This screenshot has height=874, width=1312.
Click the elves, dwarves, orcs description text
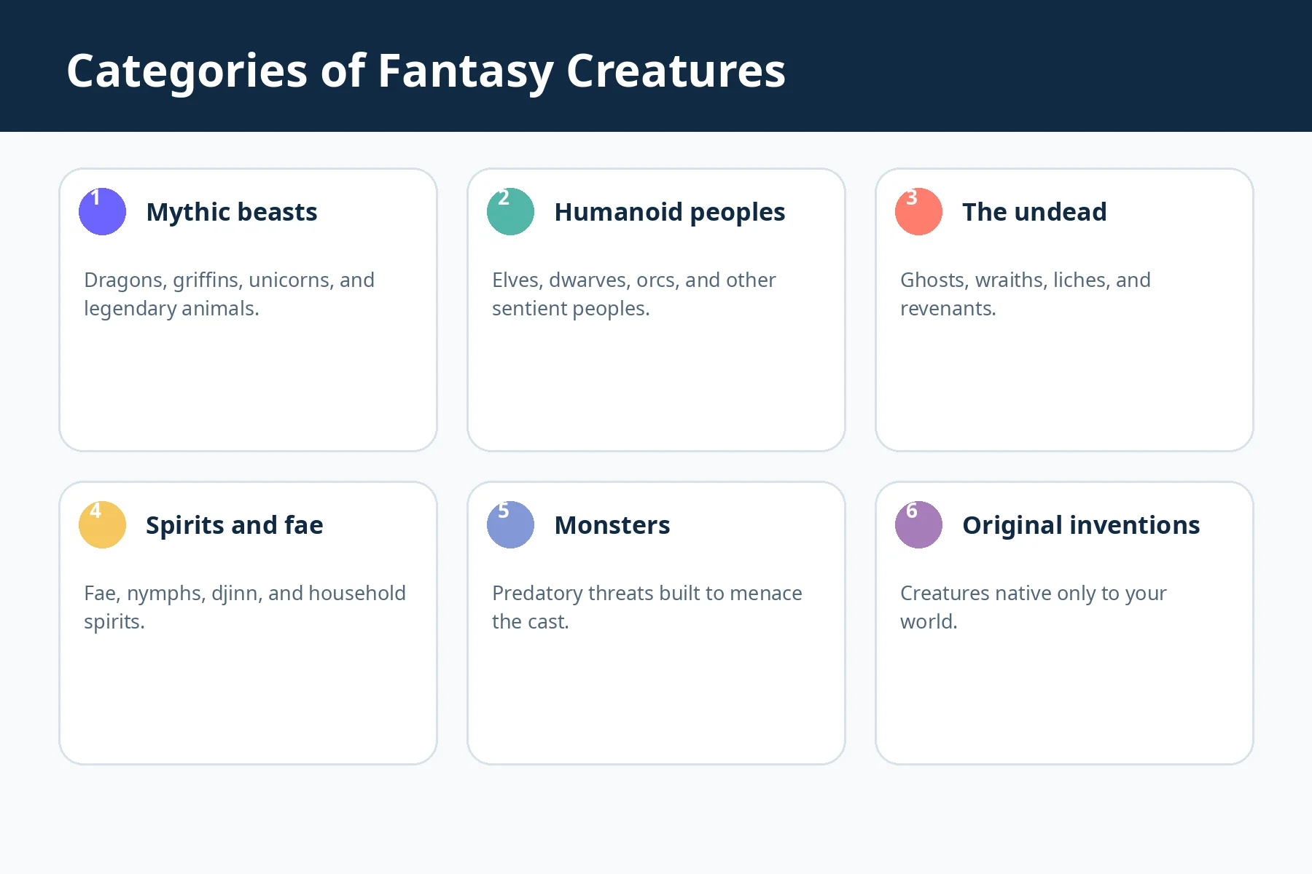pyautogui.click(x=634, y=294)
